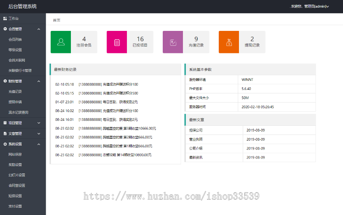
Task: Open 充值记录 in the sidebar
Action: [15, 91]
